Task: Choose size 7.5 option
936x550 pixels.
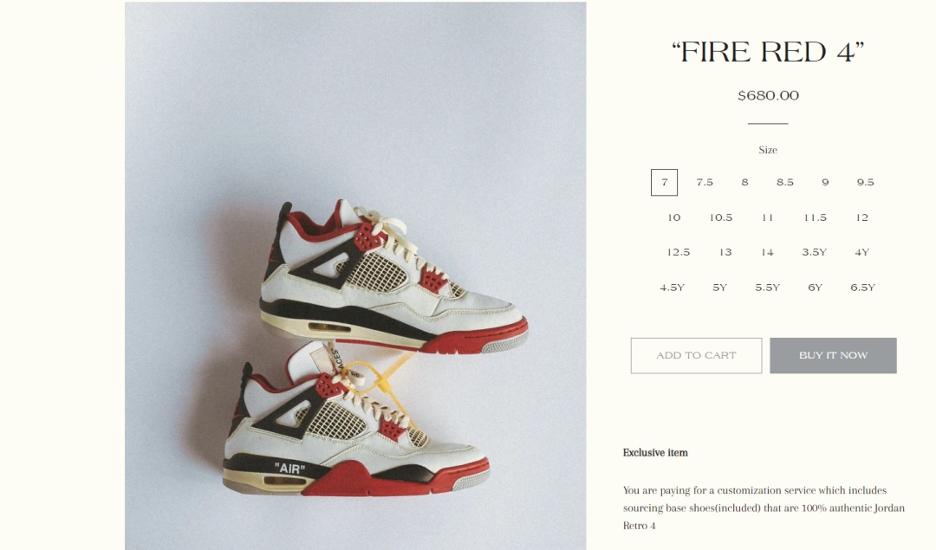Action: coord(705,183)
